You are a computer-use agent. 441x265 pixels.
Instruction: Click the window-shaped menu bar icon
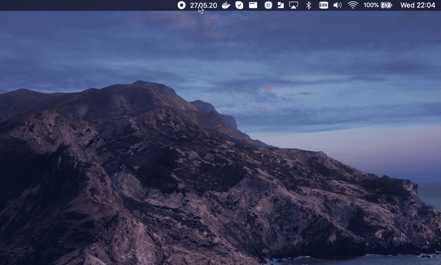(x=253, y=5)
